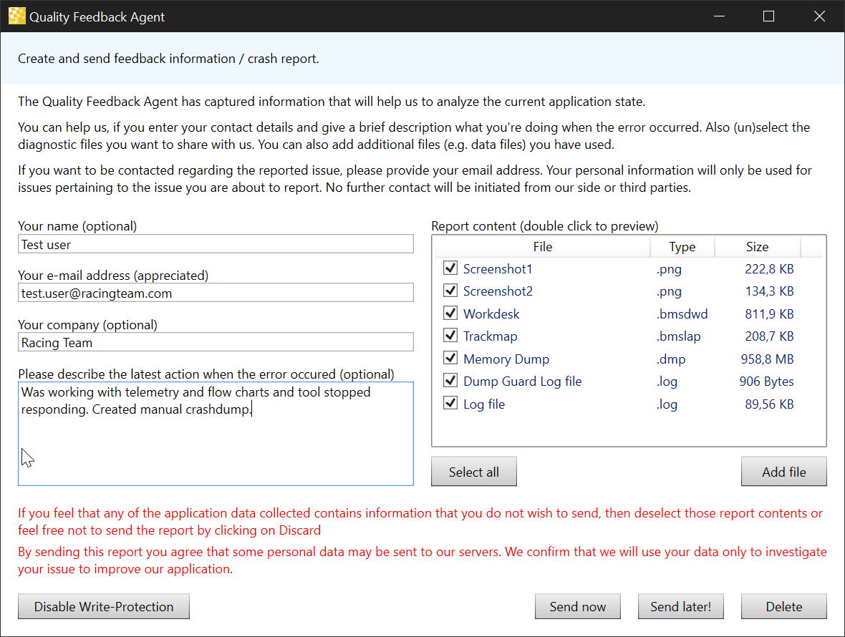Click the 906 Bytes size value
The image size is (845, 637).
point(766,381)
